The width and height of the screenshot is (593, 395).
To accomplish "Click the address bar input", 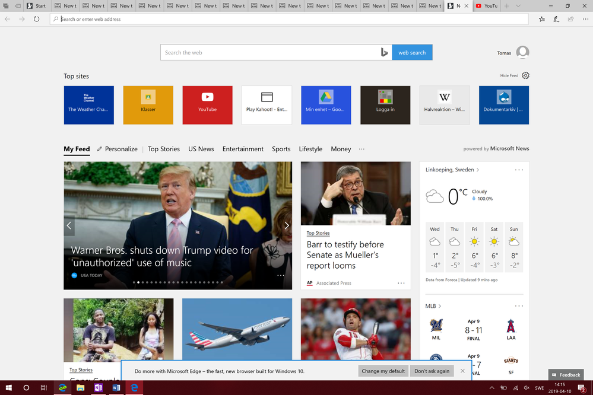I will click(289, 19).
